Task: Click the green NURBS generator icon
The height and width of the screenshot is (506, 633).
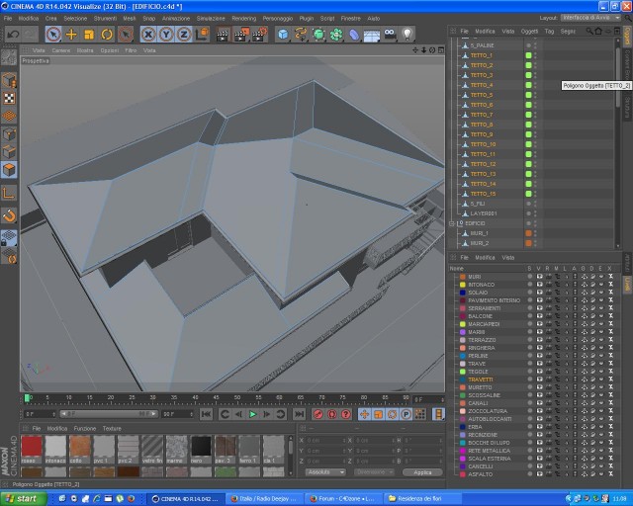Action: pyautogui.click(x=318, y=35)
